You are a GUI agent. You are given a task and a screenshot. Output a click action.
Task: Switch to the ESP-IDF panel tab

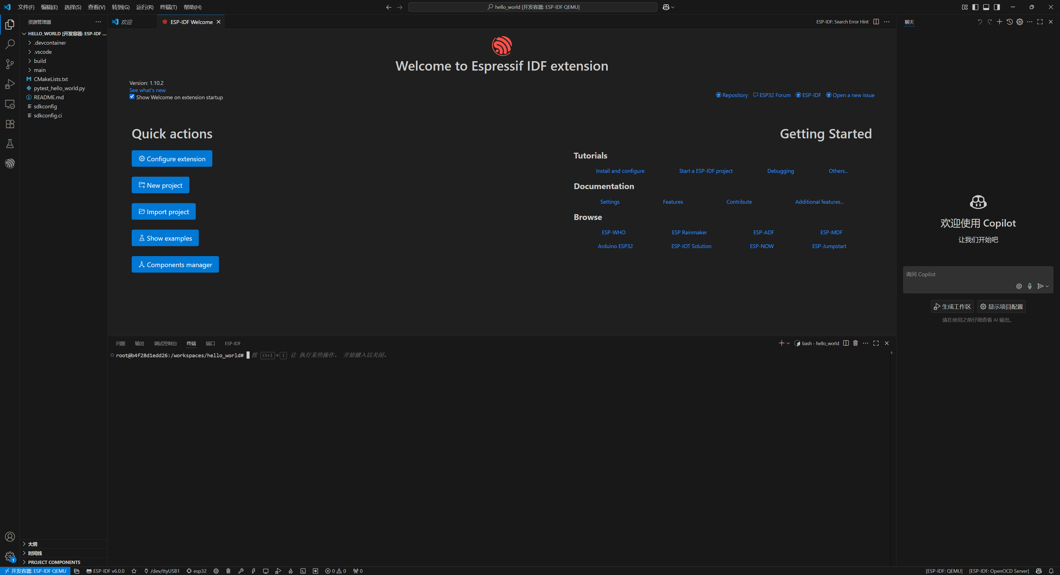tap(232, 343)
